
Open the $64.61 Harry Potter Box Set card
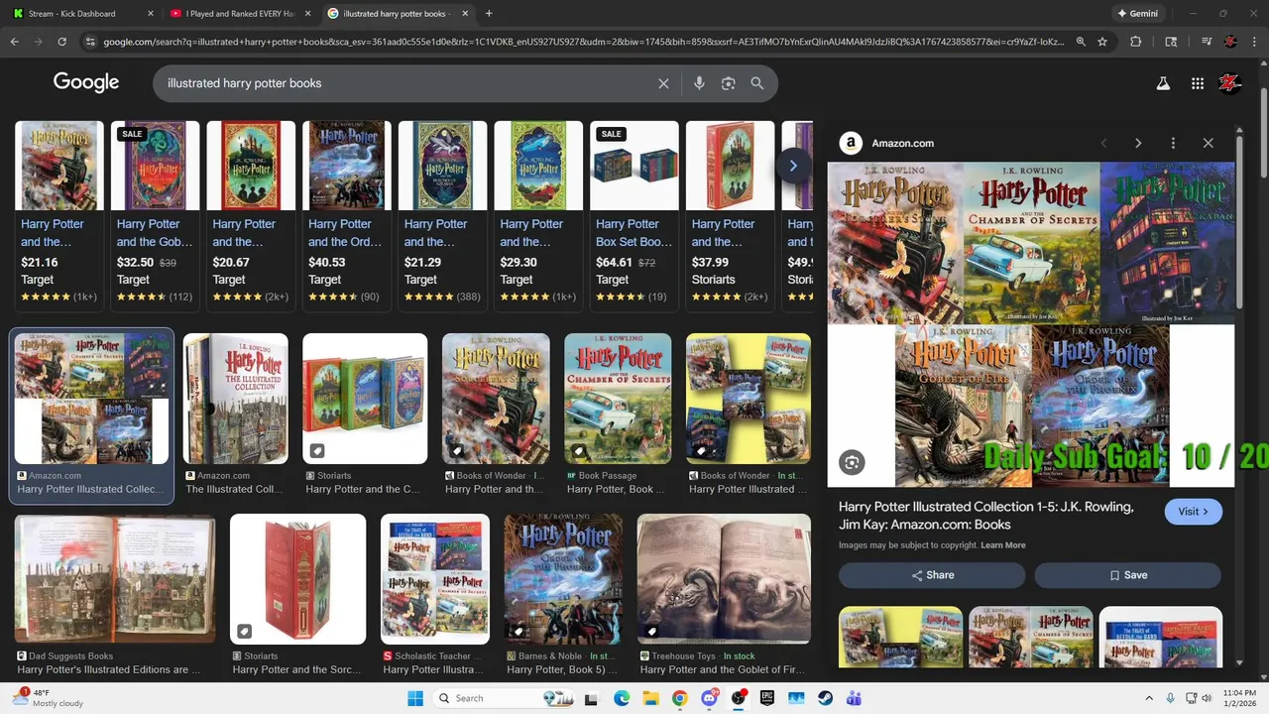[x=634, y=215]
